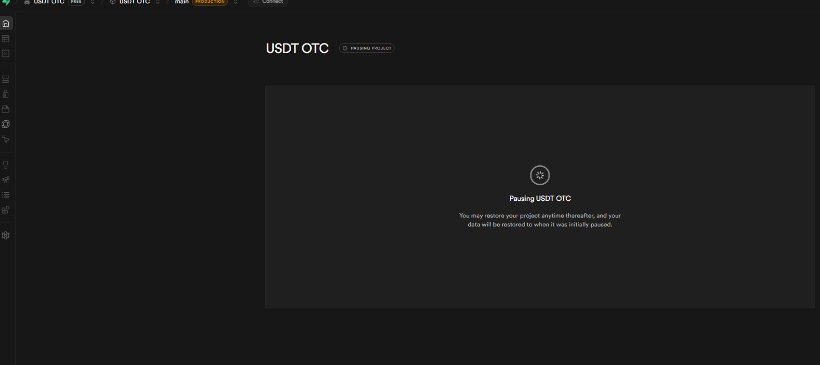Viewport: 820px width, 365px height.
Task: Click the Supabase logo in top bar
Action: tap(6, 2)
